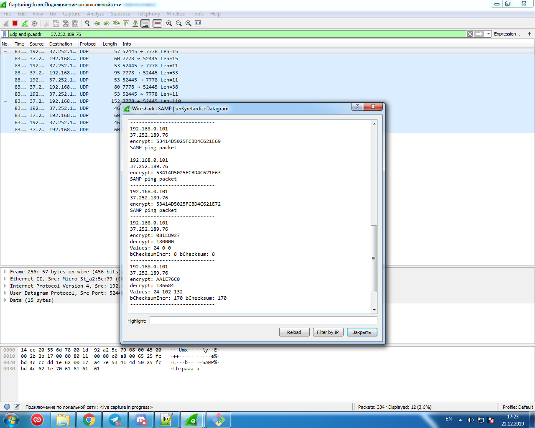
Task: Open the Tools menu
Action: [198, 14]
